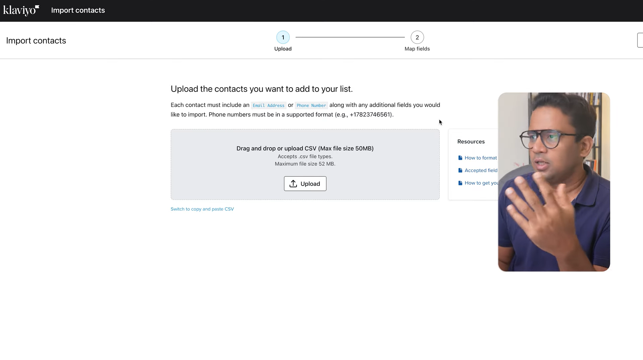Open the How to get you resource link
Viewport: 643px width, 360px height.
[481, 183]
